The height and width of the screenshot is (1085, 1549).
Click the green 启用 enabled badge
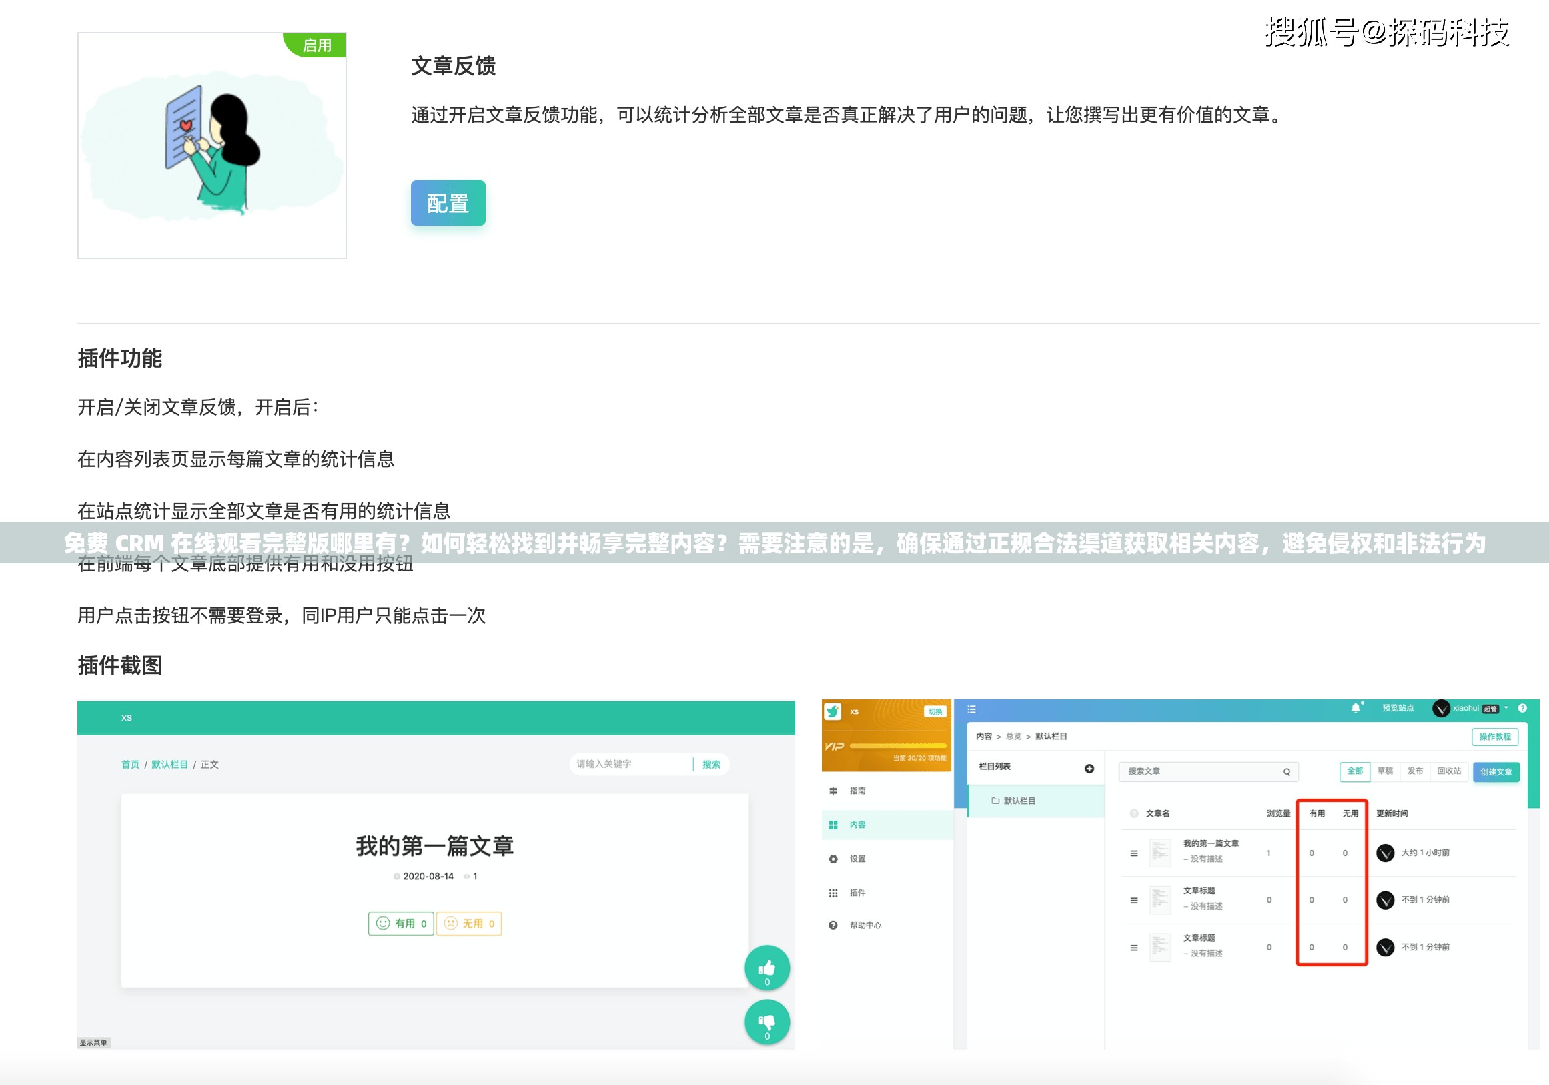[316, 45]
